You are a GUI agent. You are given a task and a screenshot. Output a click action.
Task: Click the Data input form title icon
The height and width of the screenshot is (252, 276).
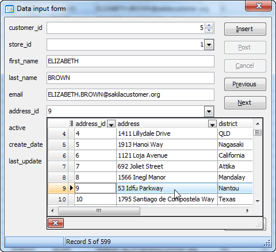click(9, 9)
